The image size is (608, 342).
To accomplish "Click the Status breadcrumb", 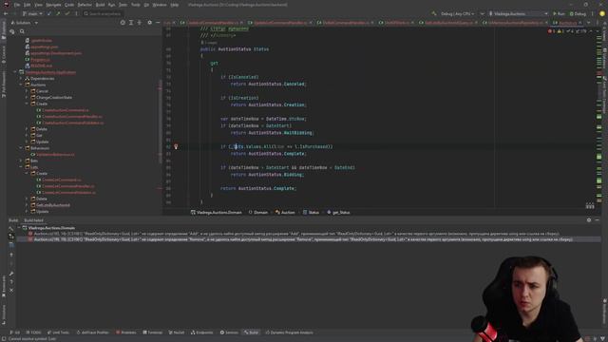I will [x=311, y=213].
